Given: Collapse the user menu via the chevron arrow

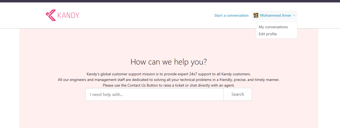Looking at the screenshot, I should [294, 16].
